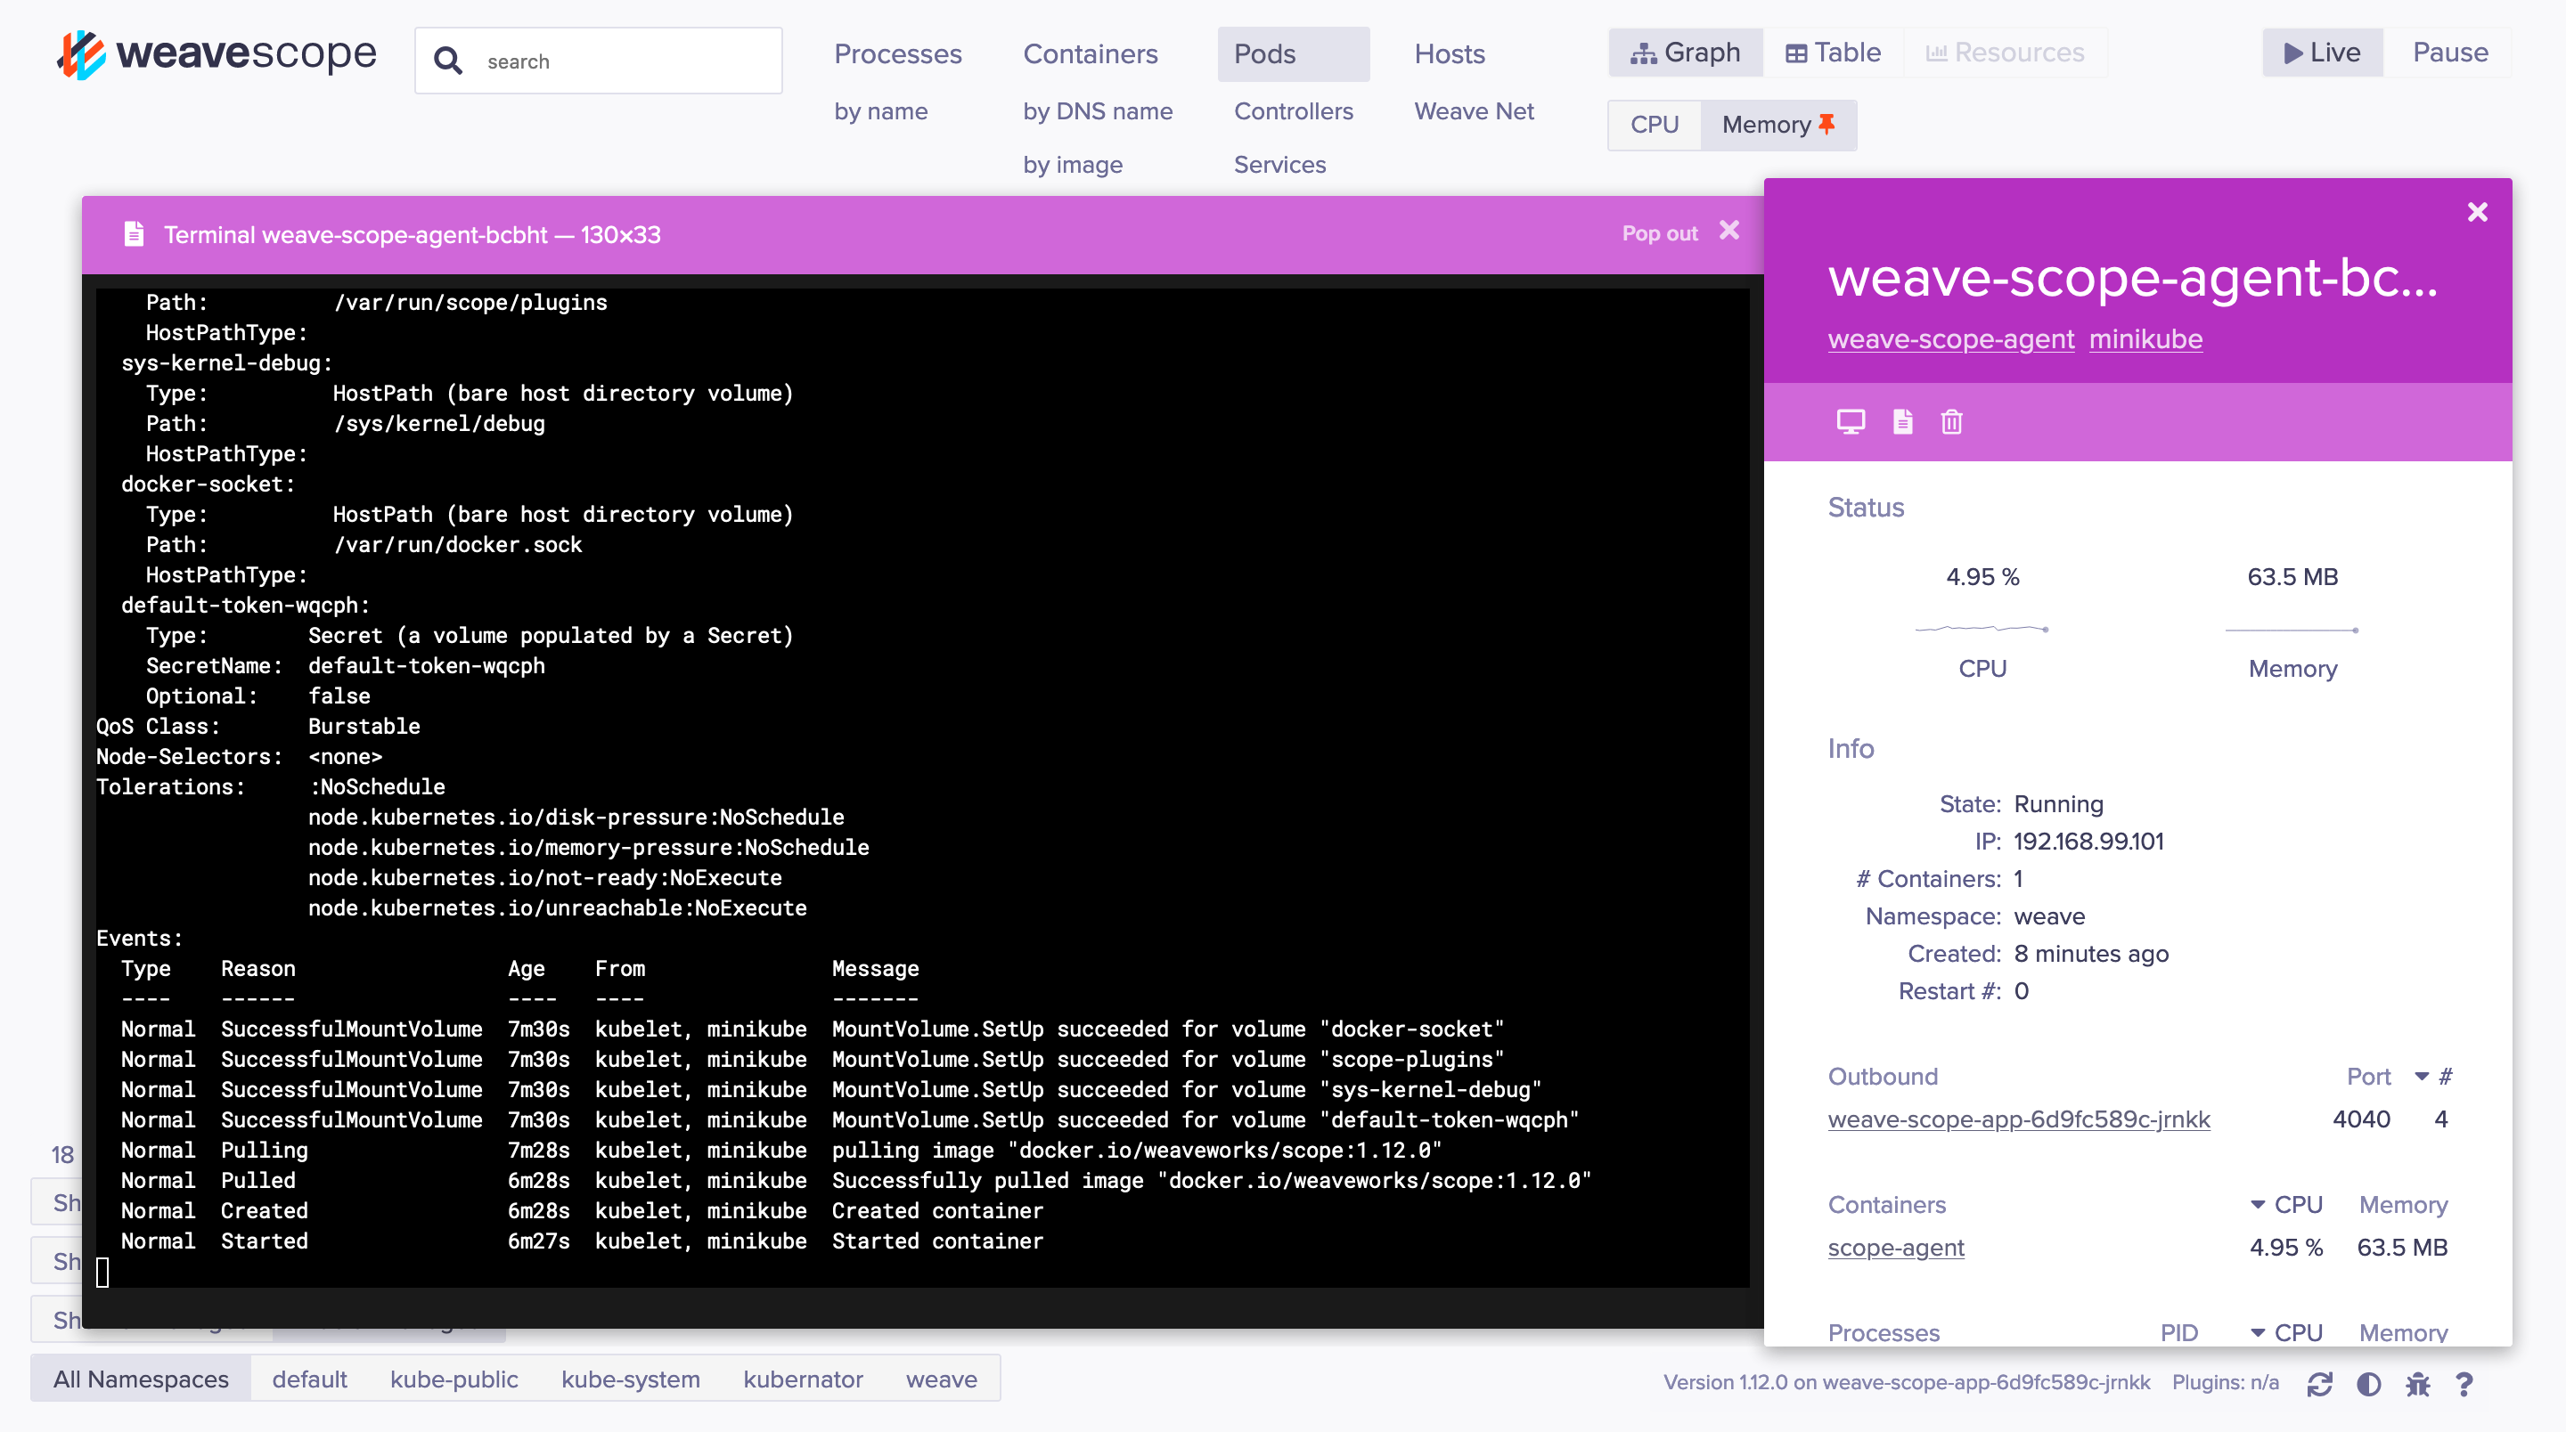Viewport: 2566px width, 1432px height.
Task: Toggle the CPU metric
Action: coord(1654,125)
